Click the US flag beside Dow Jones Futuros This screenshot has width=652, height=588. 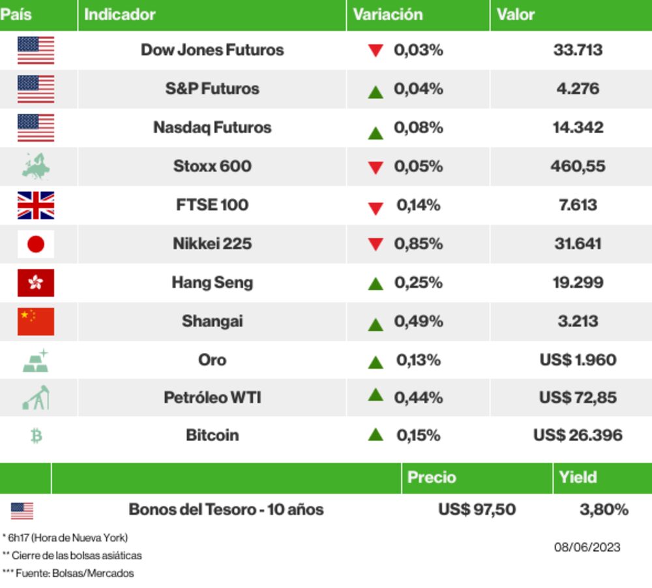pos(36,50)
